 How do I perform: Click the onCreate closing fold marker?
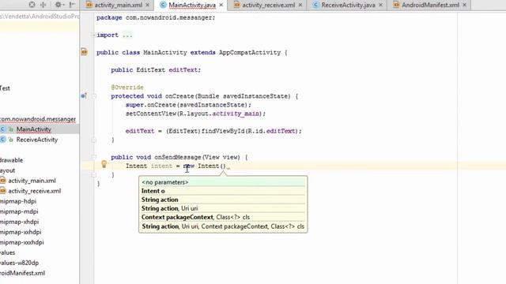click(94, 140)
